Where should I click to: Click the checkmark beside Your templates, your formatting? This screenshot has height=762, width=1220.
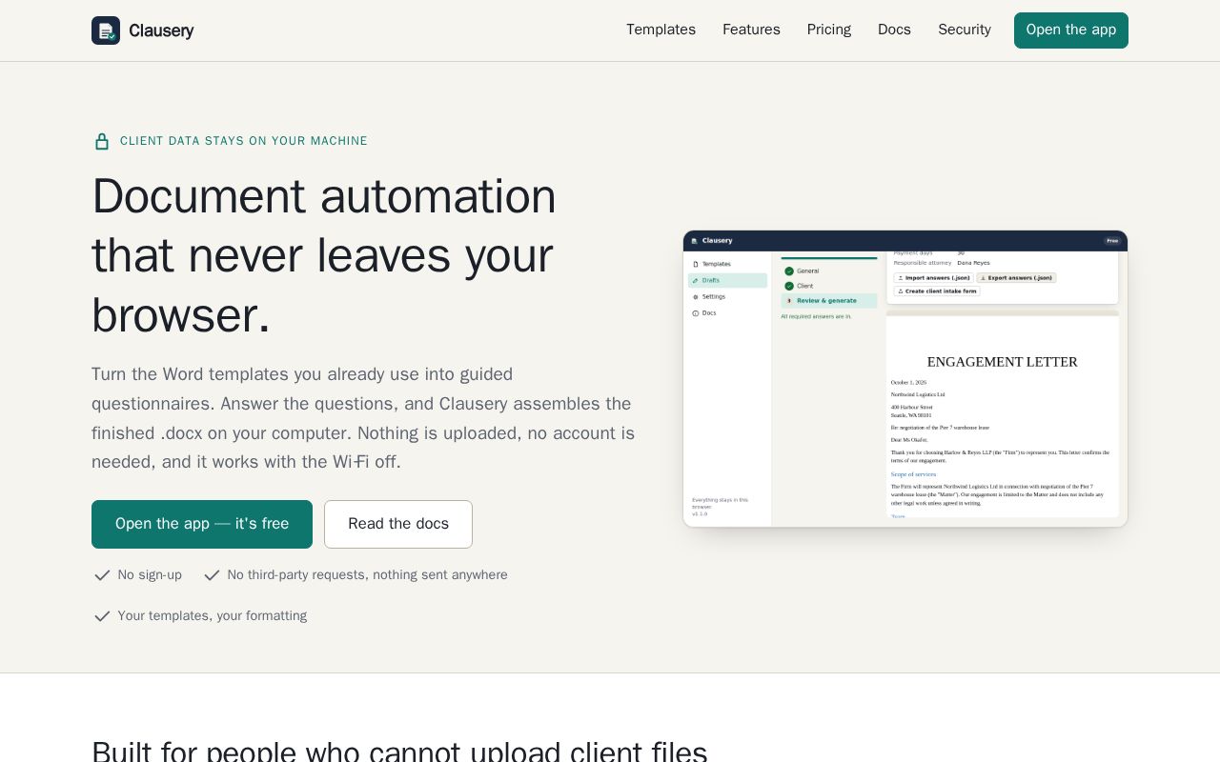(x=102, y=616)
